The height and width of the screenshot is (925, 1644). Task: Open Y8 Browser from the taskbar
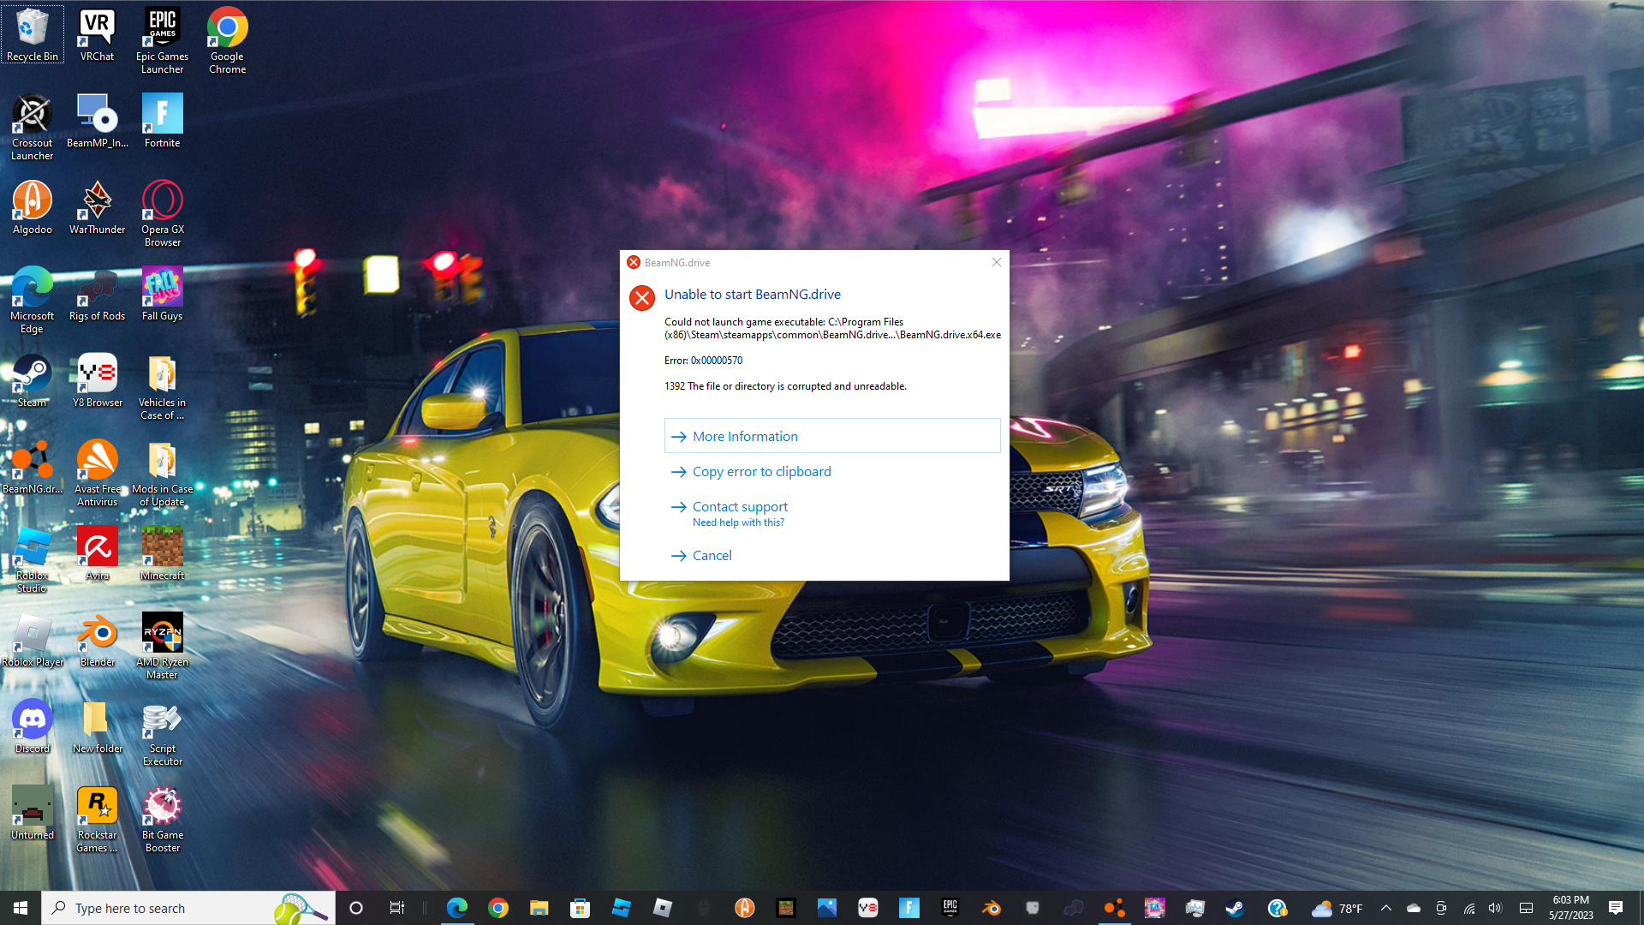[x=868, y=908]
